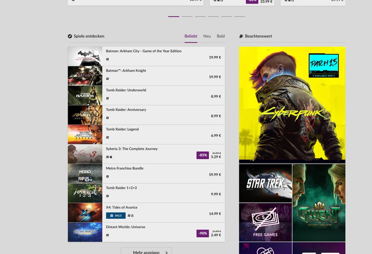Click the Beachtenswert header icon
Screen dimensions: 372x254
(x=241, y=36)
